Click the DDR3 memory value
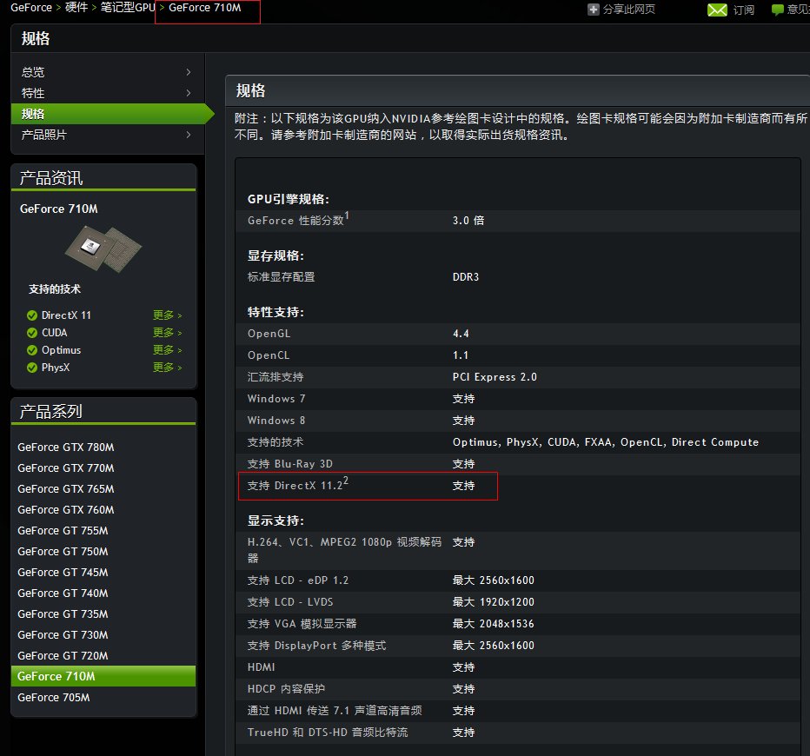The height and width of the screenshot is (756, 810). [466, 277]
